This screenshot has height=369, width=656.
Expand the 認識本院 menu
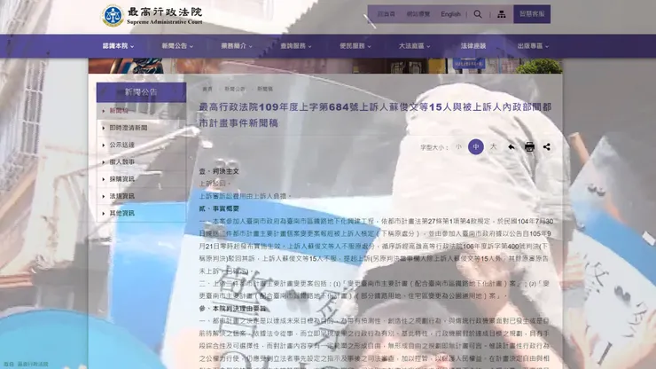(x=118, y=46)
